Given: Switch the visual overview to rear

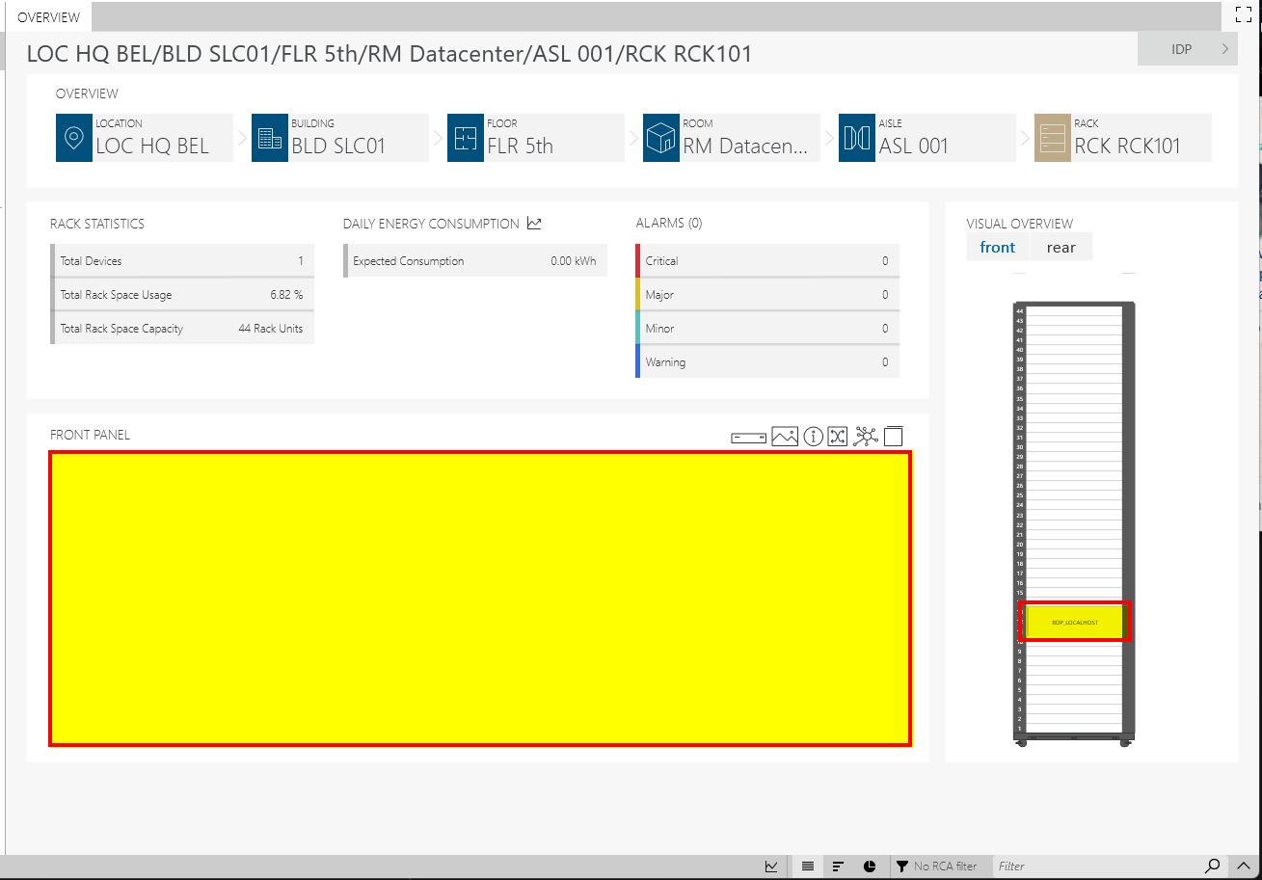Looking at the screenshot, I should [1061, 248].
